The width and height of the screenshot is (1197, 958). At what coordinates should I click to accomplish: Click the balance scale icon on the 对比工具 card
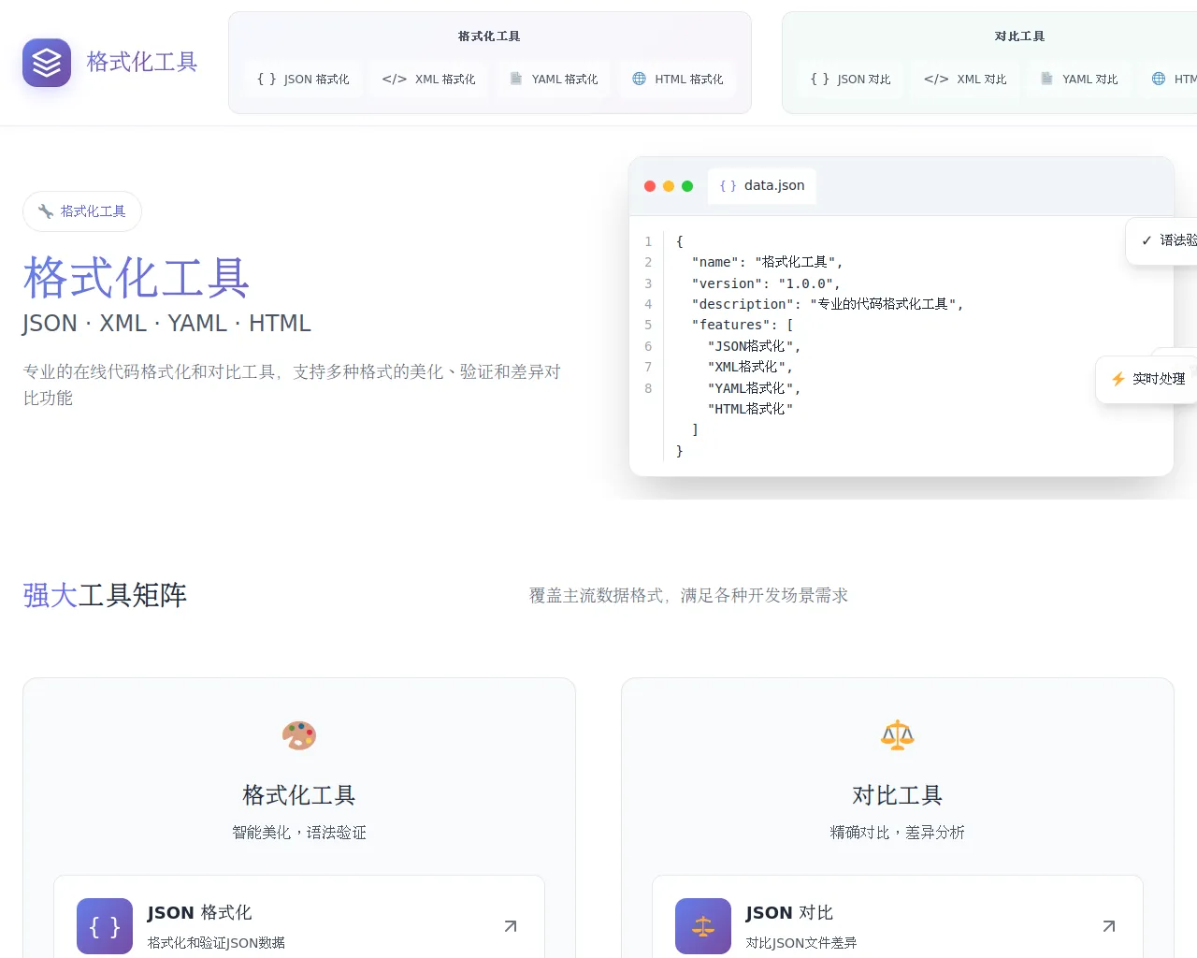(x=898, y=735)
